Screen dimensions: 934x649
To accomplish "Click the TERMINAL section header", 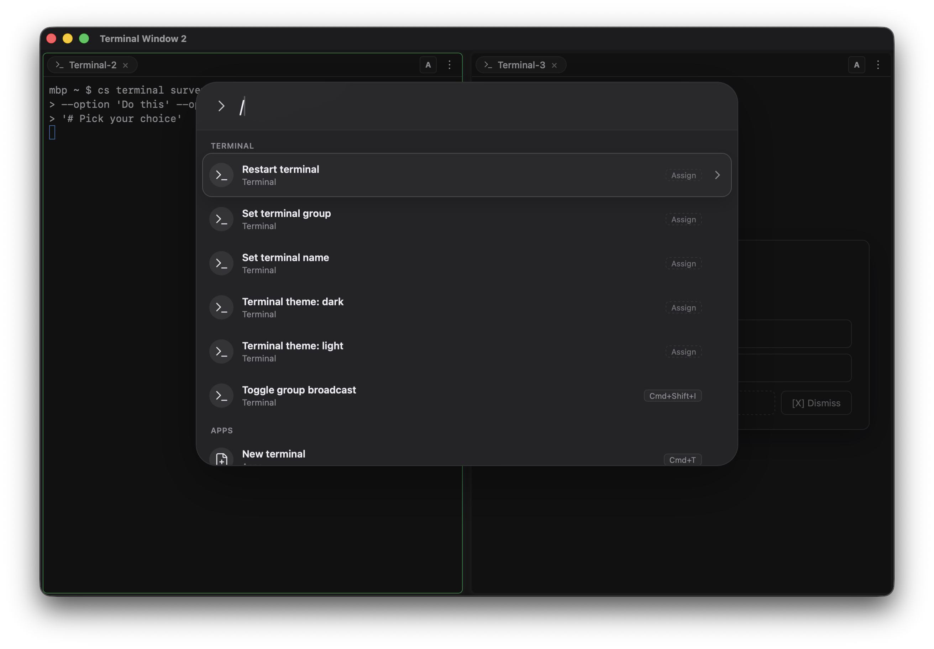I will pos(232,146).
